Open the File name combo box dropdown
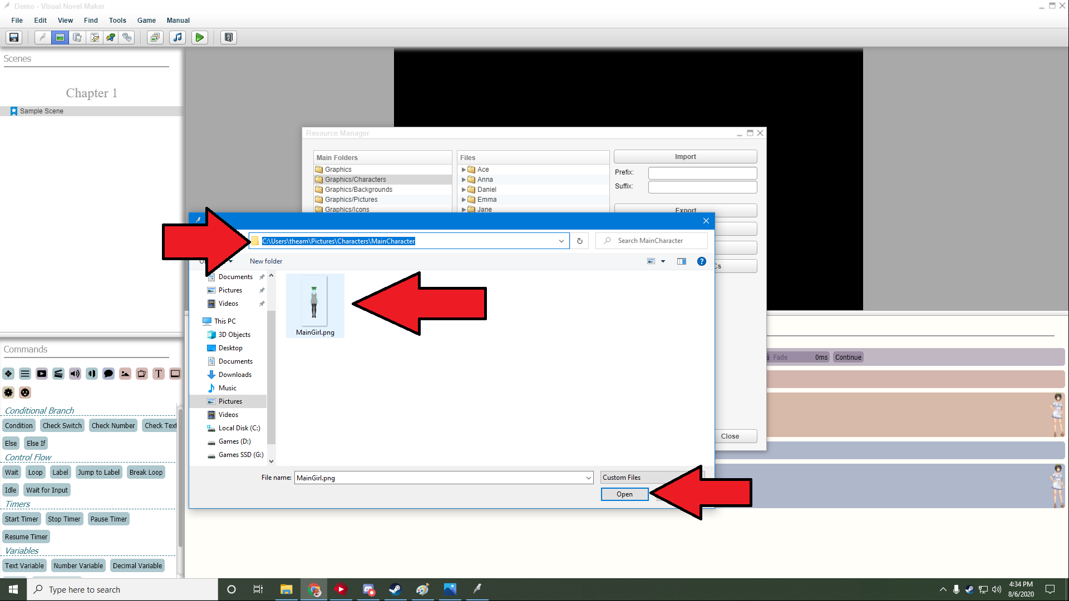 coord(588,478)
